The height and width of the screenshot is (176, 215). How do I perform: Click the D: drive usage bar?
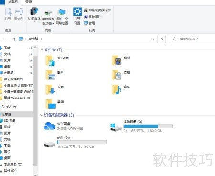[x=82, y=142]
